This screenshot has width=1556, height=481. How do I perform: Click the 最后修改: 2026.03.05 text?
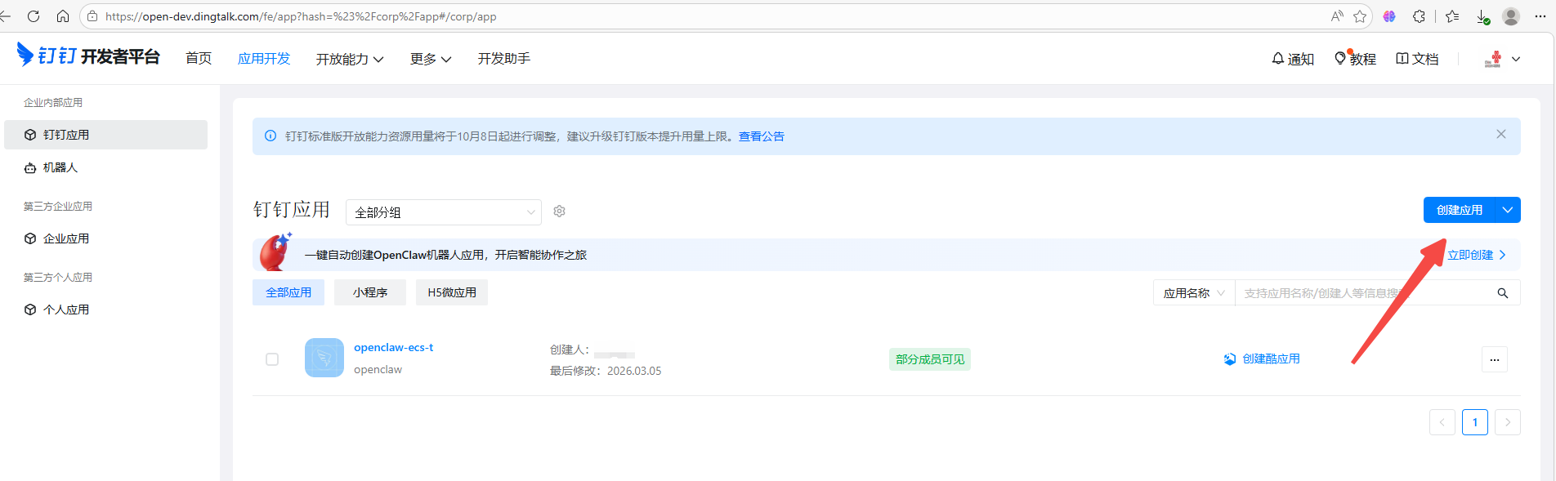click(x=606, y=371)
